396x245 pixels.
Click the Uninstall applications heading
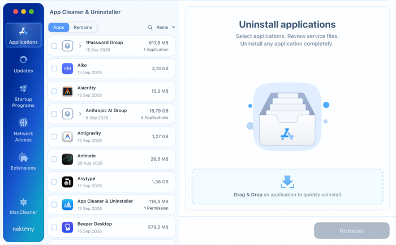[287, 24]
